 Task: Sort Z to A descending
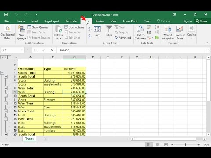click(x=90, y=36)
